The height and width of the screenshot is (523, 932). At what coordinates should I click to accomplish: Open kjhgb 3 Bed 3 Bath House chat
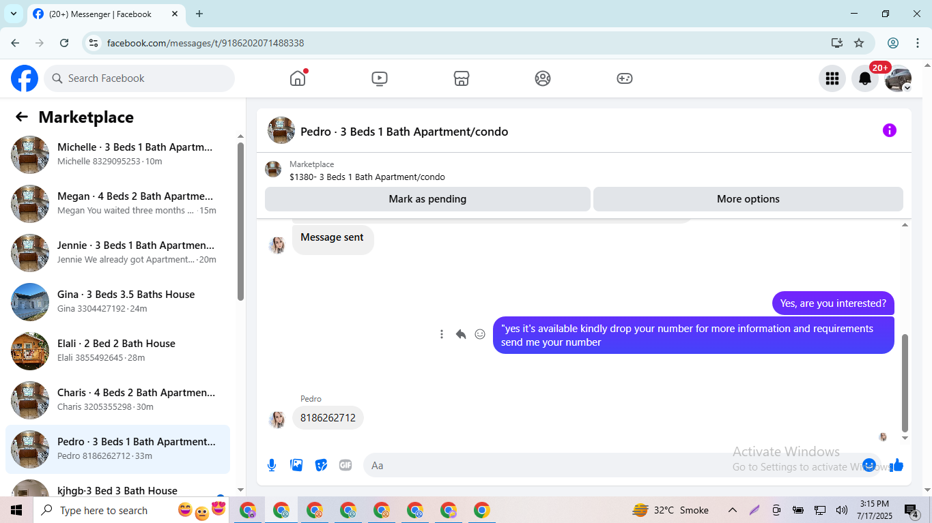click(117, 485)
